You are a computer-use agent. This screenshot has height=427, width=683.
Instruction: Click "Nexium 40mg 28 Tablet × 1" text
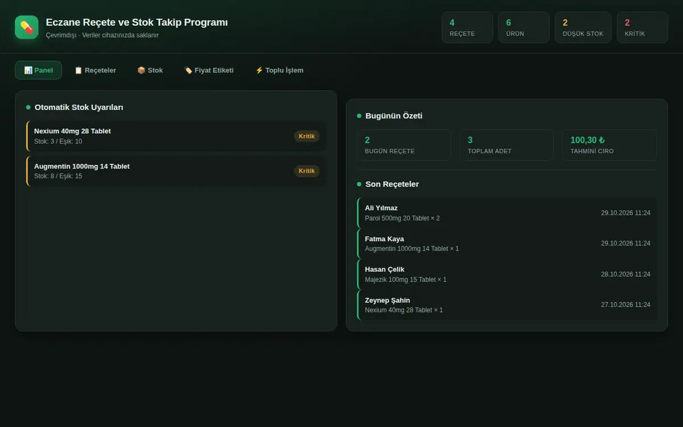click(404, 310)
